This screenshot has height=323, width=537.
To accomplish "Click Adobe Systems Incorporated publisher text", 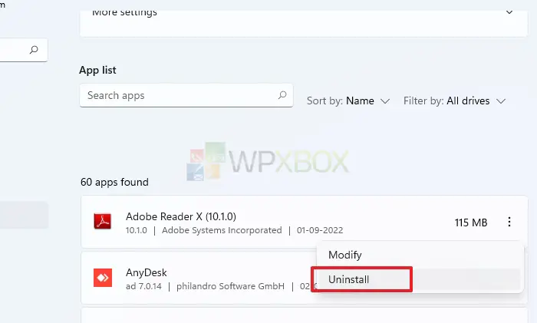I will 222,230.
